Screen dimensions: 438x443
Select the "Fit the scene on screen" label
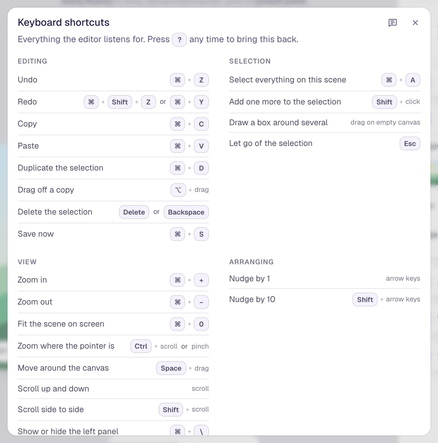tap(61, 324)
